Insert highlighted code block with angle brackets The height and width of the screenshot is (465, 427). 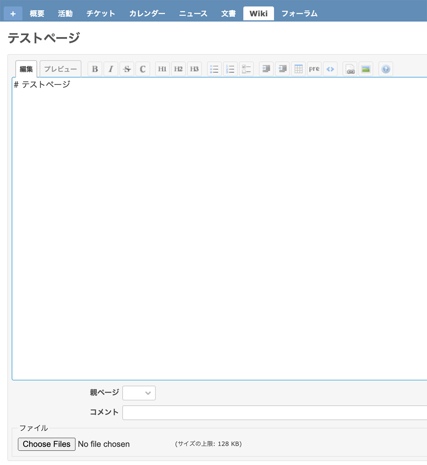[330, 69]
